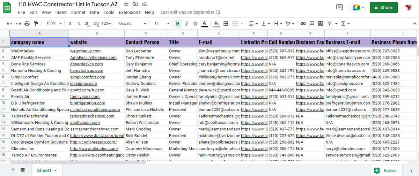Viewport: 419px width, 176px height.
Task: Format as percent
Action: (79, 23)
